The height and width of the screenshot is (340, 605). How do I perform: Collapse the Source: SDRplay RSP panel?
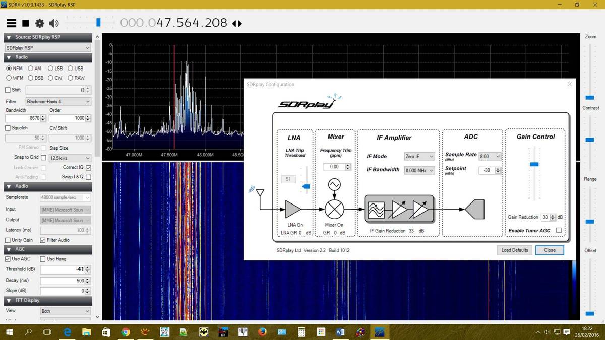tap(48, 37)
